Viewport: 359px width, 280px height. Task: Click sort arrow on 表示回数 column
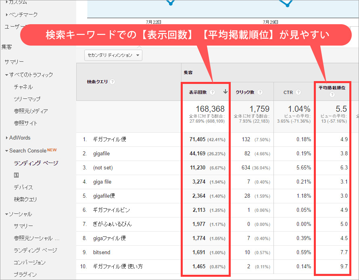(x=225, y=92)
